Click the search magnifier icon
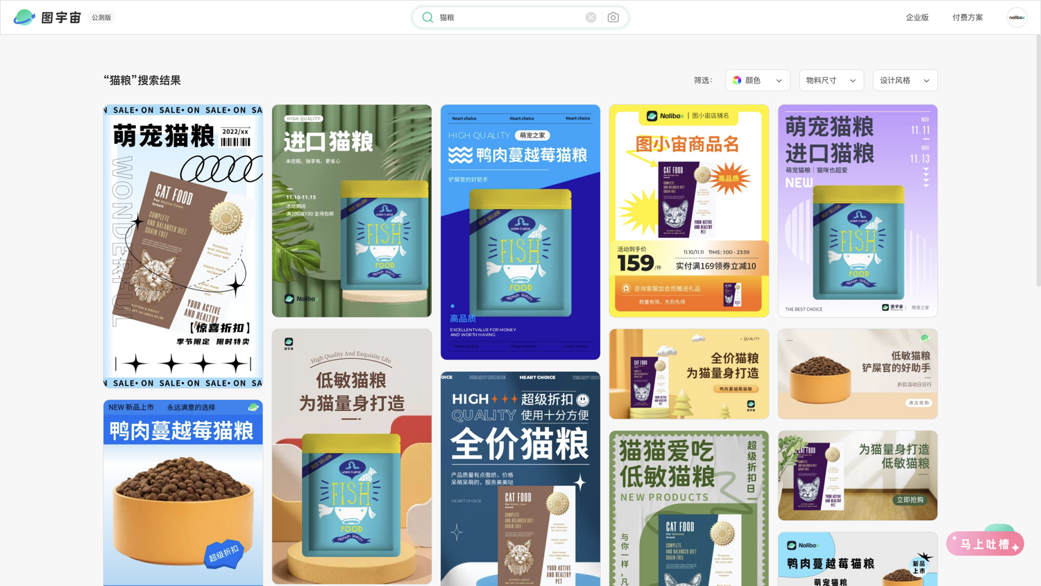The width and height of the screenshot is (1041, 586). click(428, 17)
